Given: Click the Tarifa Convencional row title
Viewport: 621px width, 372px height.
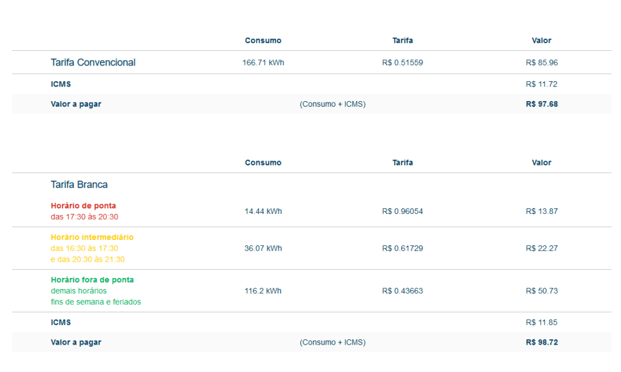Looking at the screenshot, I should click(93, 62).
